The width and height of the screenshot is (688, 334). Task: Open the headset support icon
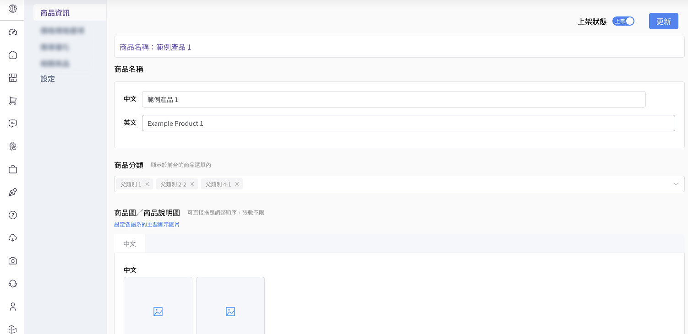pos(12,283)
